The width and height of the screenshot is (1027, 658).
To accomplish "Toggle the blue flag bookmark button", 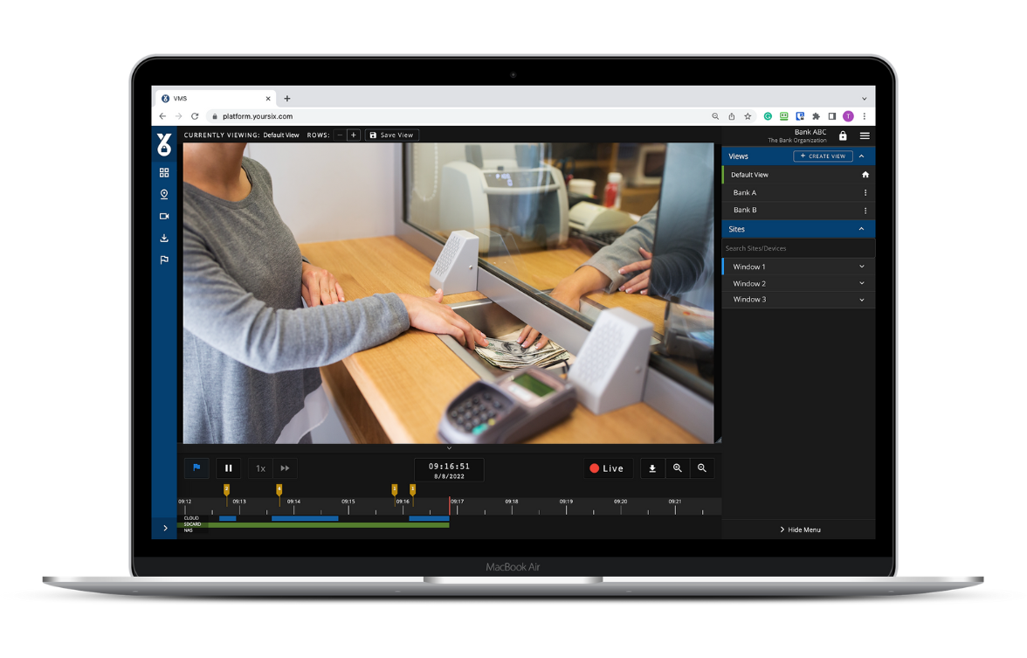I will [x=196, y=468].
